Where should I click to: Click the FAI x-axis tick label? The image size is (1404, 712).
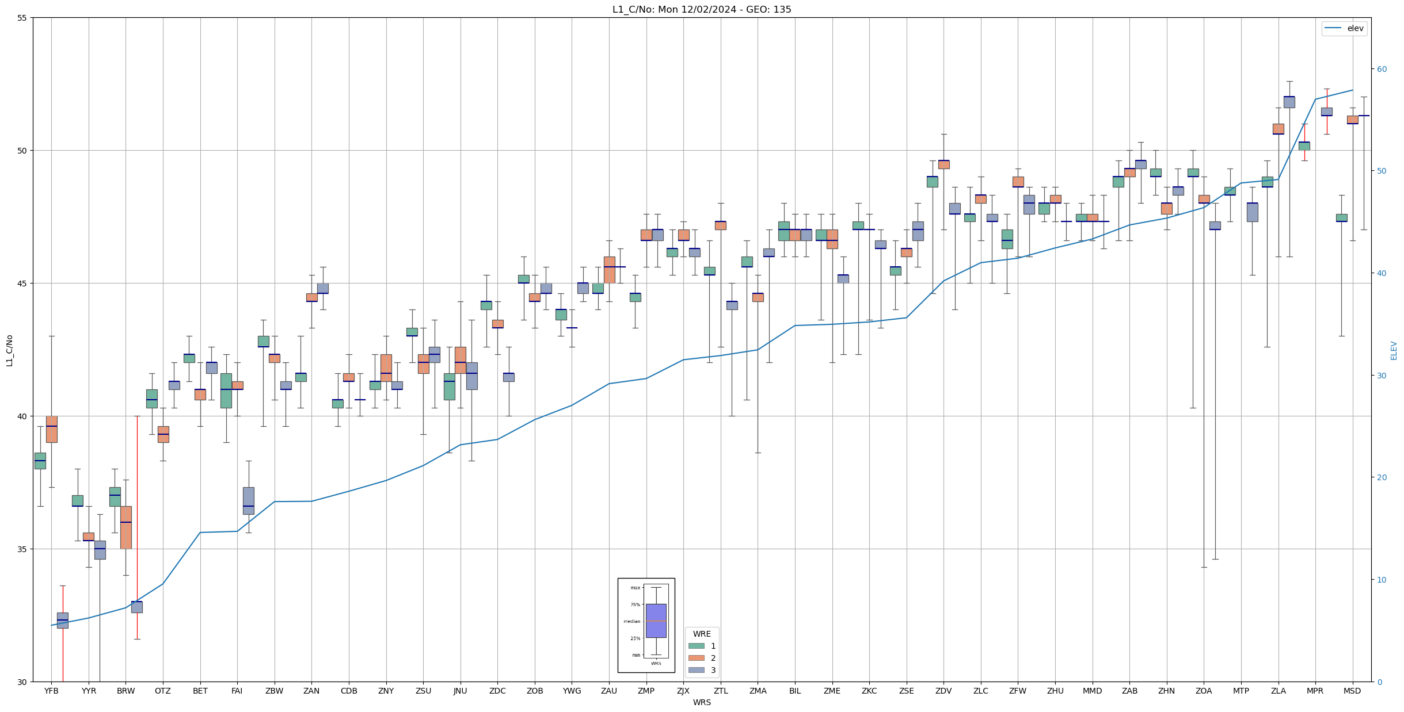click(x=237, y=691)
